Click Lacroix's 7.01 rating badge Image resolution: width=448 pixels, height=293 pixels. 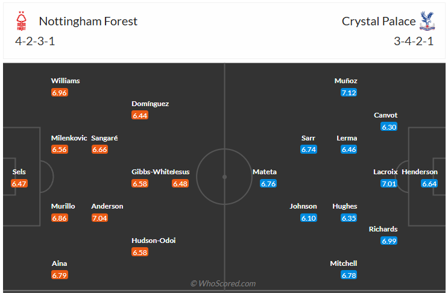[389, 184]
